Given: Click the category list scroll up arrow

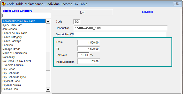Looking at the screenshot, I should pyautogui.click(x=48, y=21).
